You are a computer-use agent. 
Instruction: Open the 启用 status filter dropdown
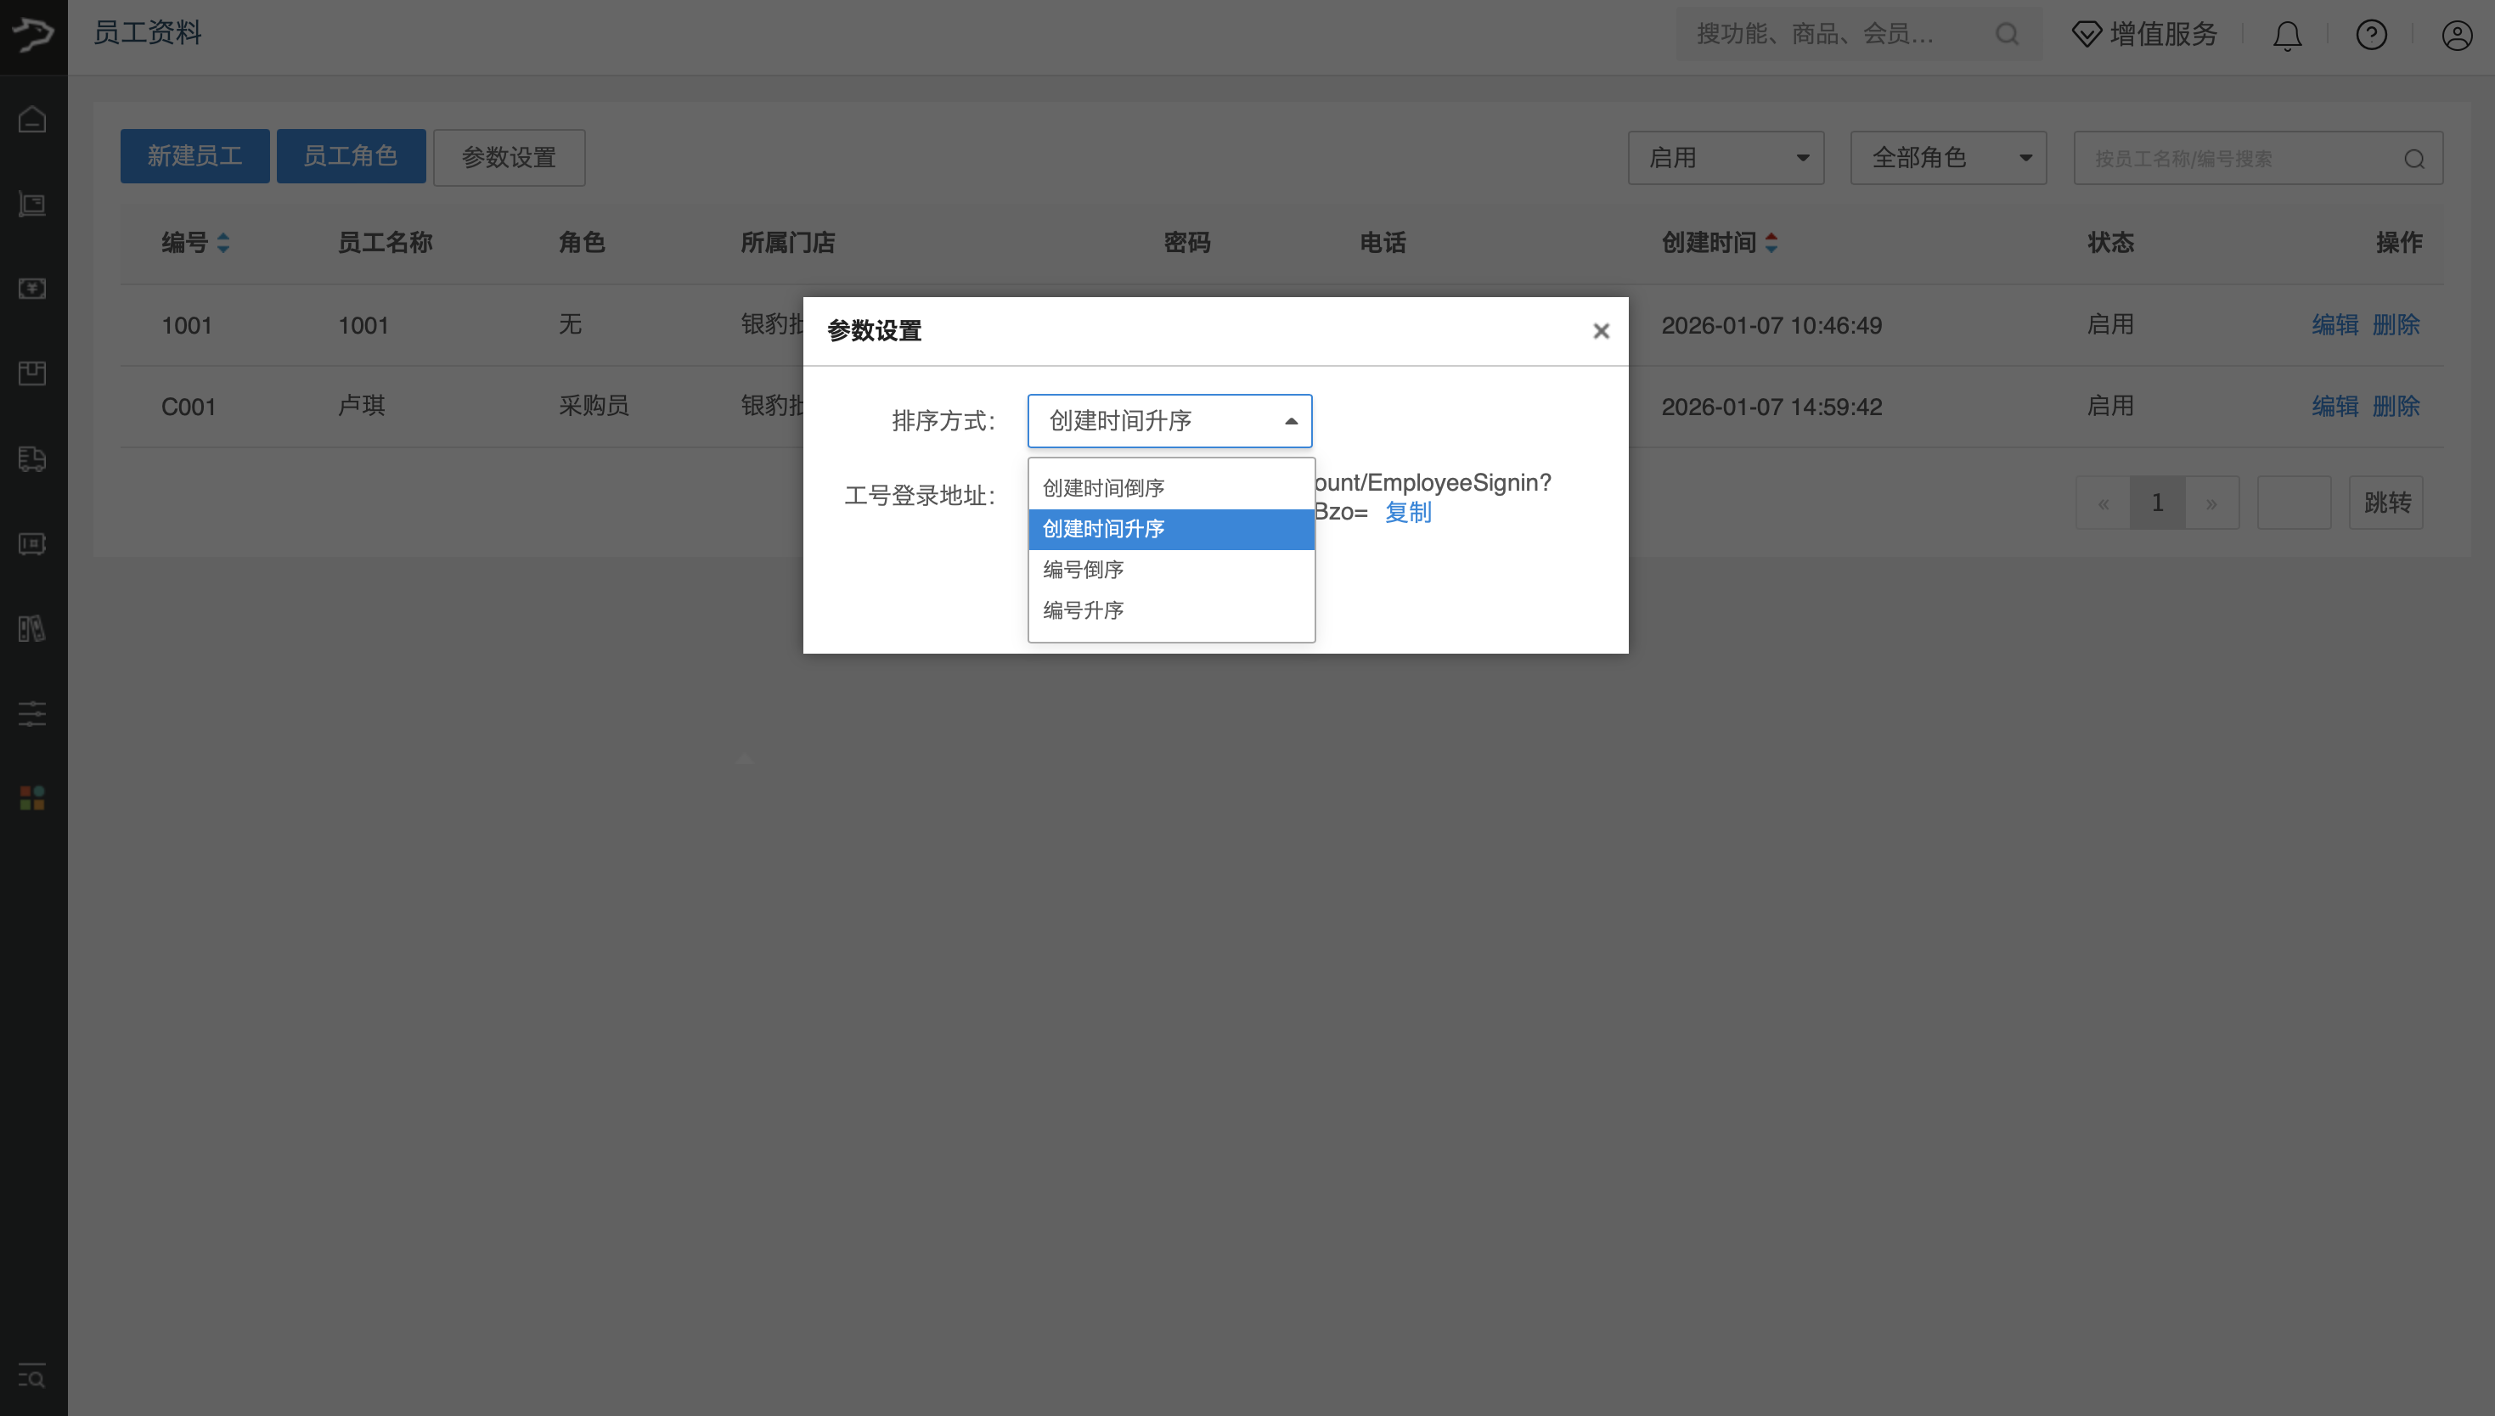click(1726, 156)
